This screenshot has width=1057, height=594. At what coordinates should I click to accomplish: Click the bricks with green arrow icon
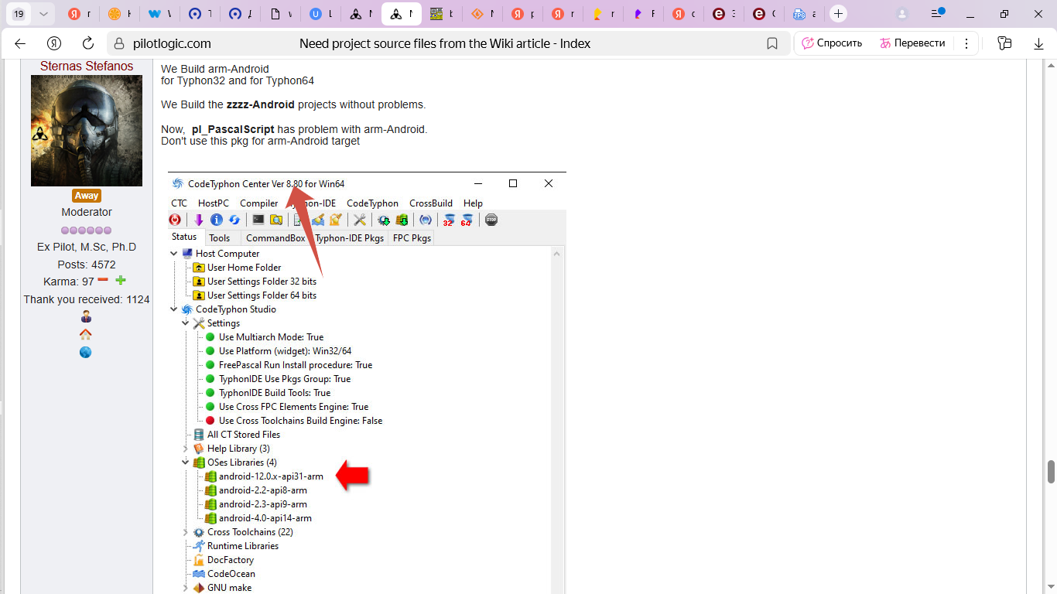click(x=402, y=220)
